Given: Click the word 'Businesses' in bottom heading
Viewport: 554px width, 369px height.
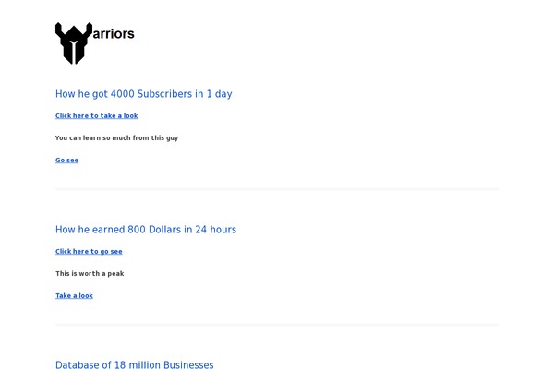Looking at the screenshot, I should (188, 364).
